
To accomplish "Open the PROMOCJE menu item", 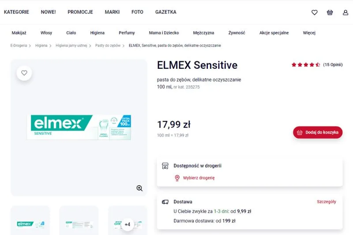I will point(80,12).
